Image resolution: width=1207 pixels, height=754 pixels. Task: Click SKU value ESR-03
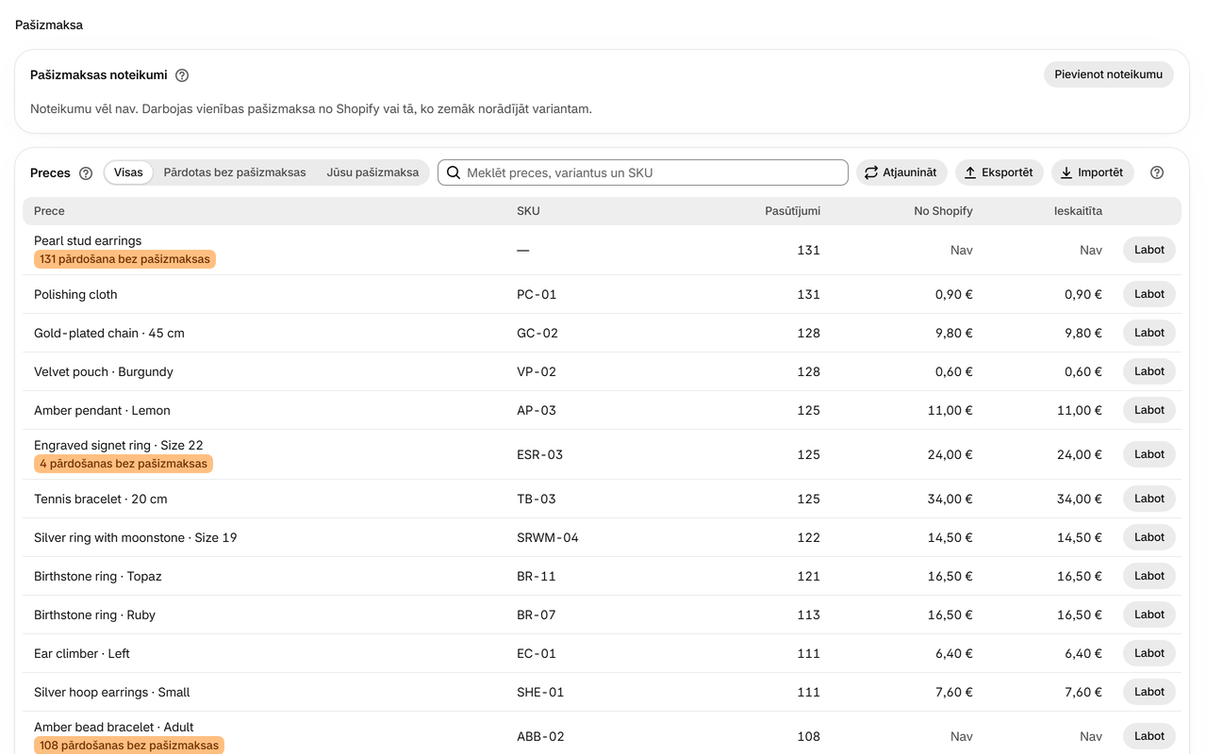(x=539, y=455)
